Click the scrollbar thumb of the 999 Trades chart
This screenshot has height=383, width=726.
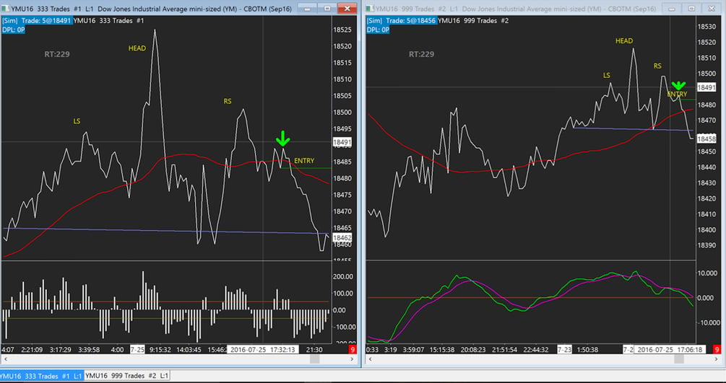[x=679, y=359]
